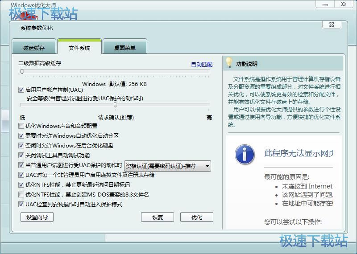This screenshot has height=254, width=357.
Task: Click the 请求确认(推荐) slider label
Action: [x=116, y=118]
